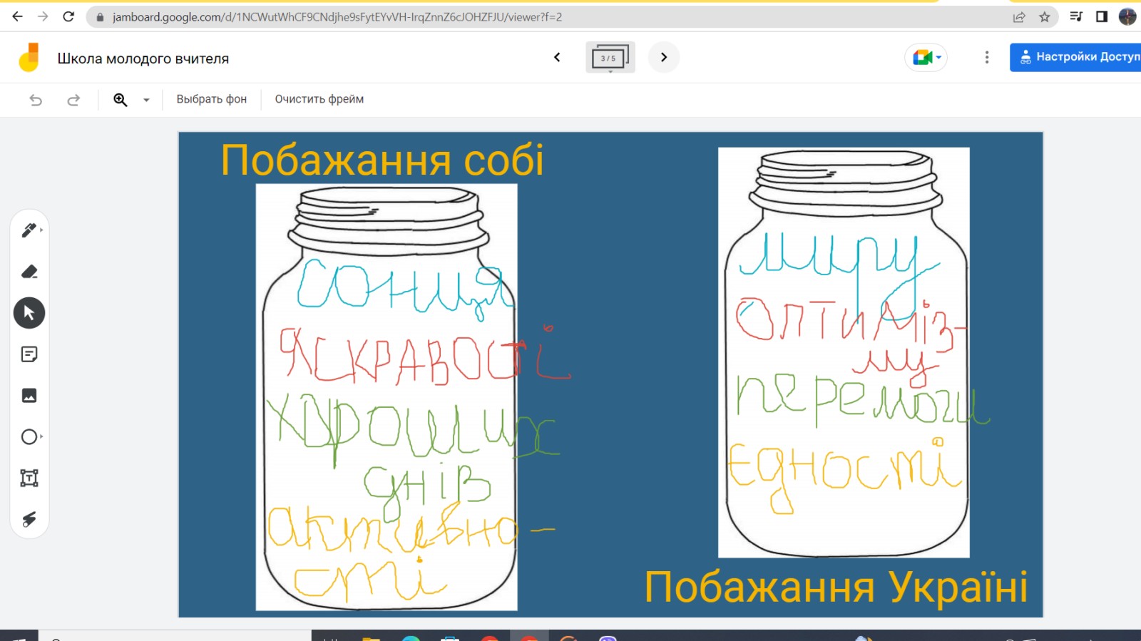Go to the previous frame

557,57
